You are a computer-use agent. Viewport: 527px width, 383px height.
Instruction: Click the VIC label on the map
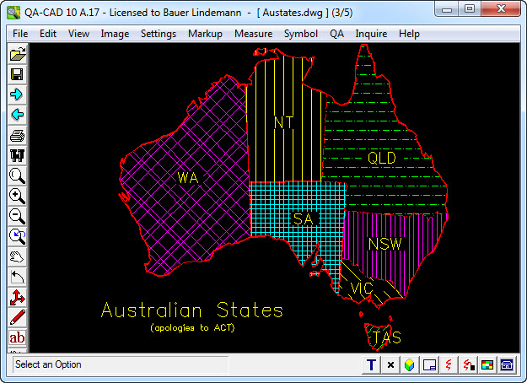(x=361, y=289)
